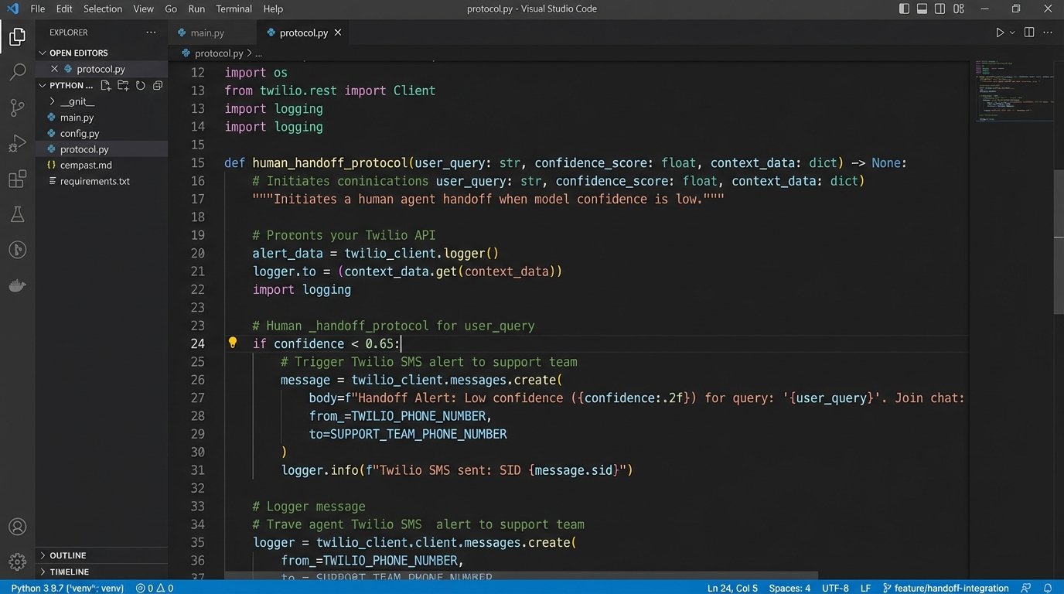Click the lightbulb code action on line 24
The width and height of the screenshot is (1064, 594).
pos(232,343)
